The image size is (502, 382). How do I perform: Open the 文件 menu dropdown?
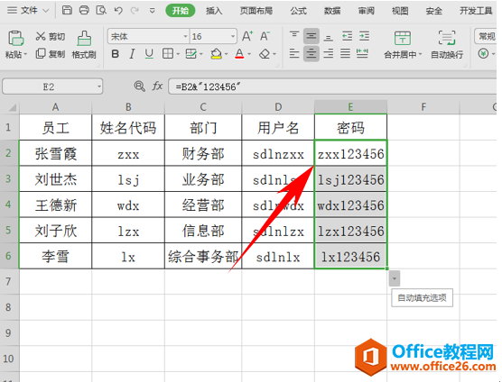coord(28,10)
